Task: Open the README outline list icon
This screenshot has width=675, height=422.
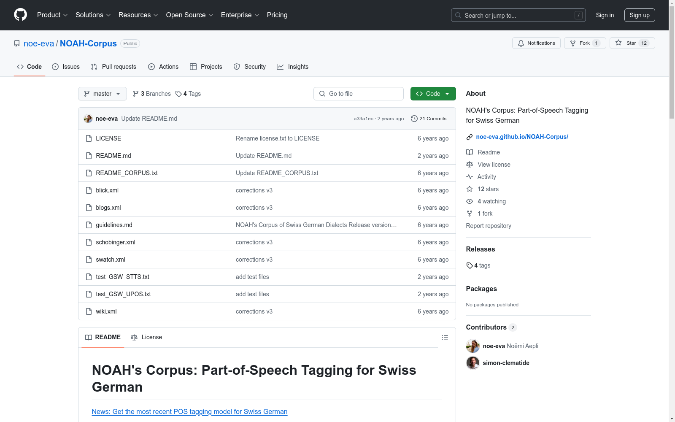Action: tap(445, 338)
